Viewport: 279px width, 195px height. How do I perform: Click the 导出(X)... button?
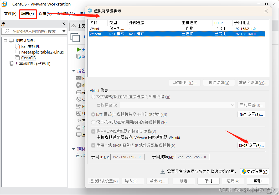pos(157,181)
